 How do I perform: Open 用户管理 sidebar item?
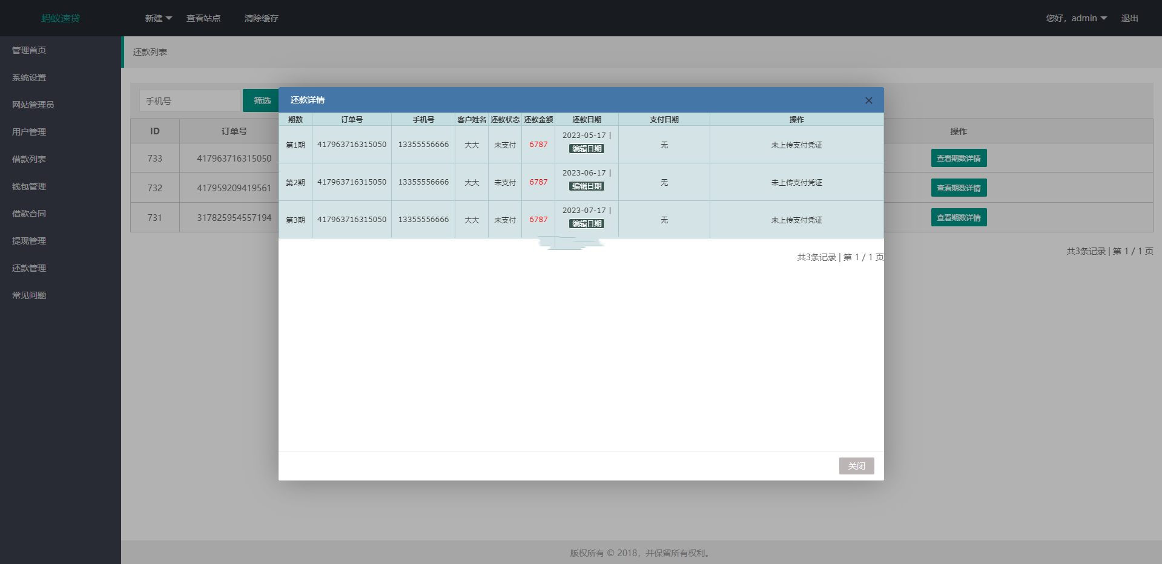coord(29,132)
